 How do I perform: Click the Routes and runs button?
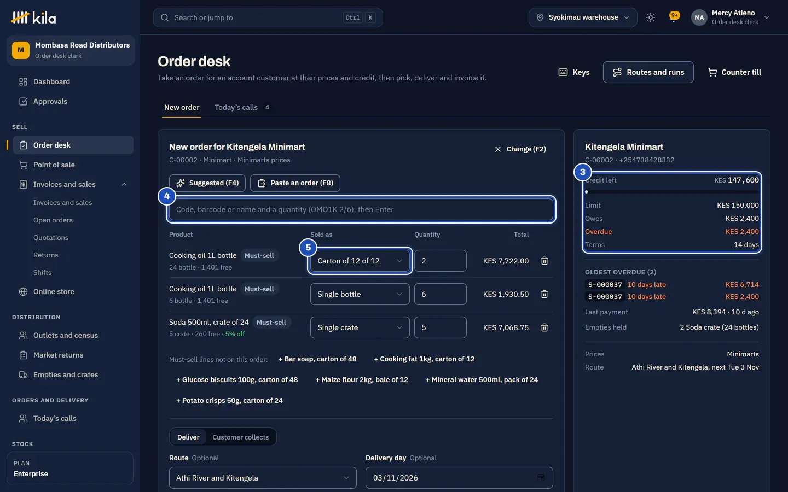[x=648, y=72]
